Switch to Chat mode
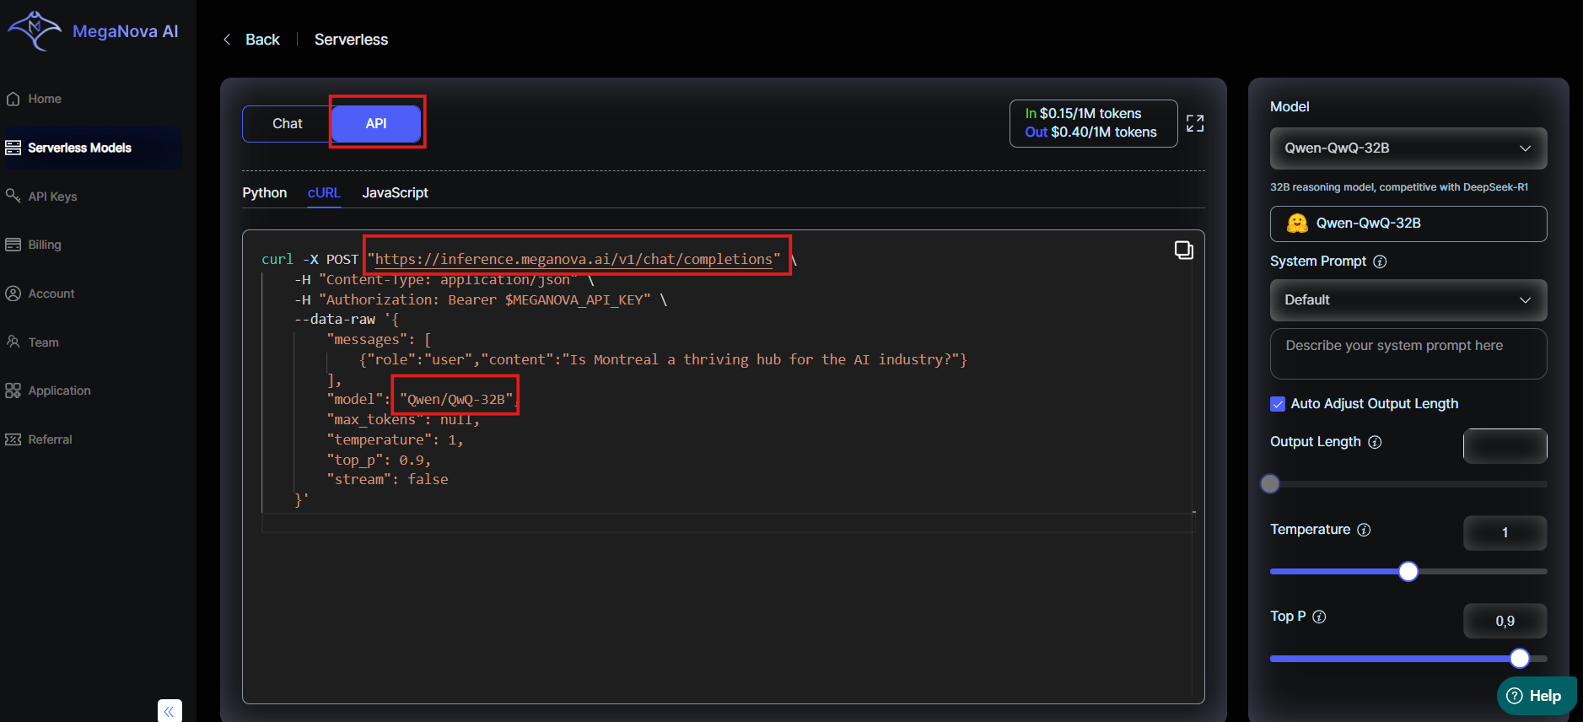The width and height of the screenshot is (1583, 722). tap(287, 123)
